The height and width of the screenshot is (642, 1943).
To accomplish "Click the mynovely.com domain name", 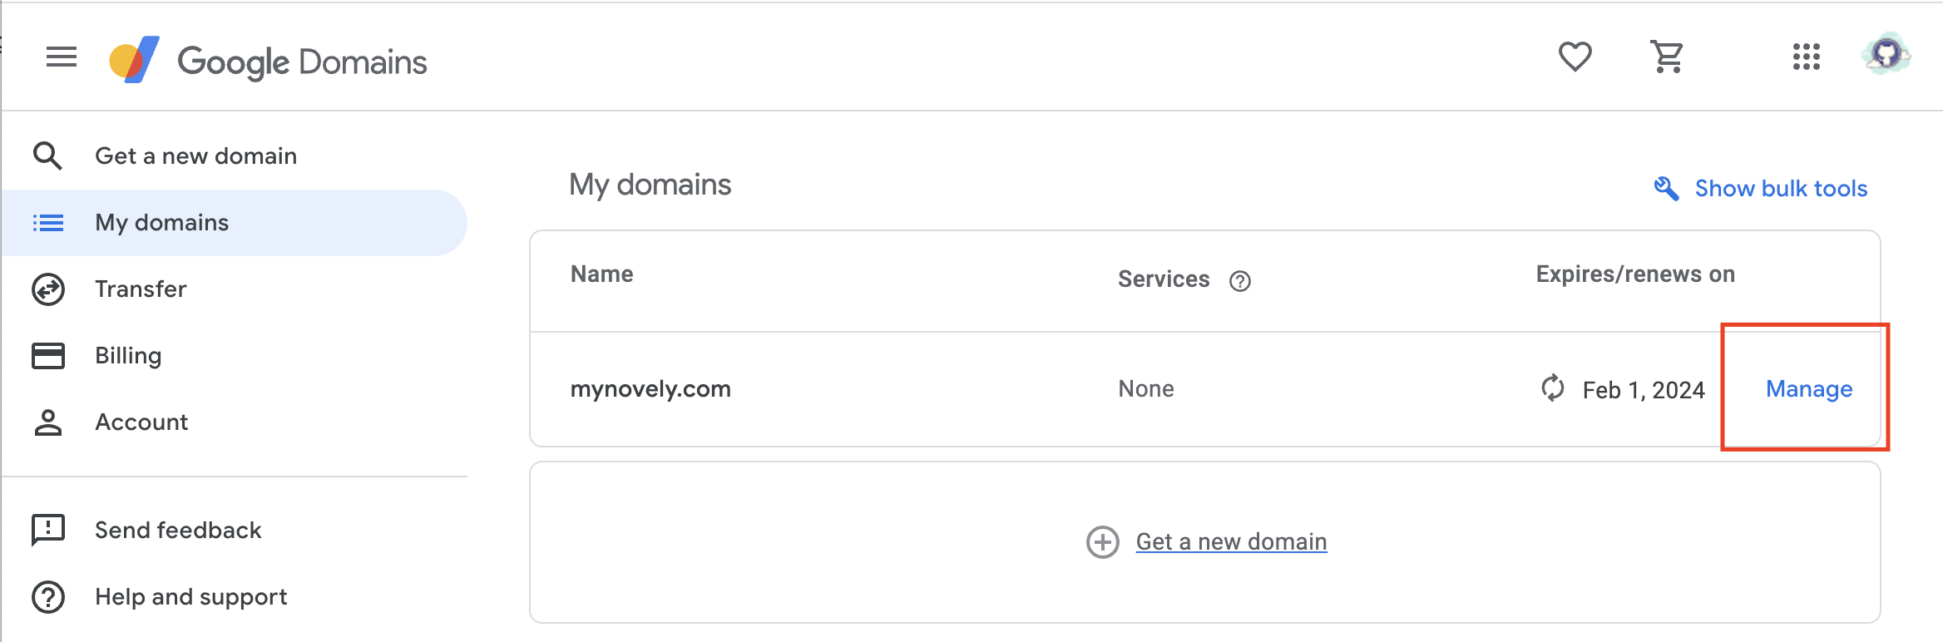I will pyautogui.click(x=650, y=389).
